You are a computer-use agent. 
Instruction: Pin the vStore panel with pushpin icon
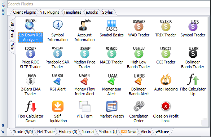pyautogui.click(x=3, y=126)
